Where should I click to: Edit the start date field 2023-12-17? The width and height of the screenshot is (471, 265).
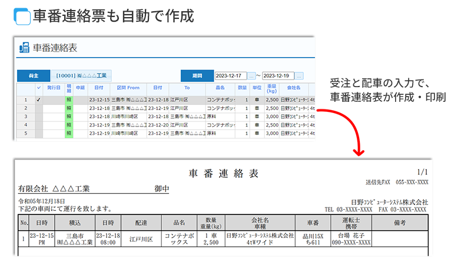click(x=230, y=76)
